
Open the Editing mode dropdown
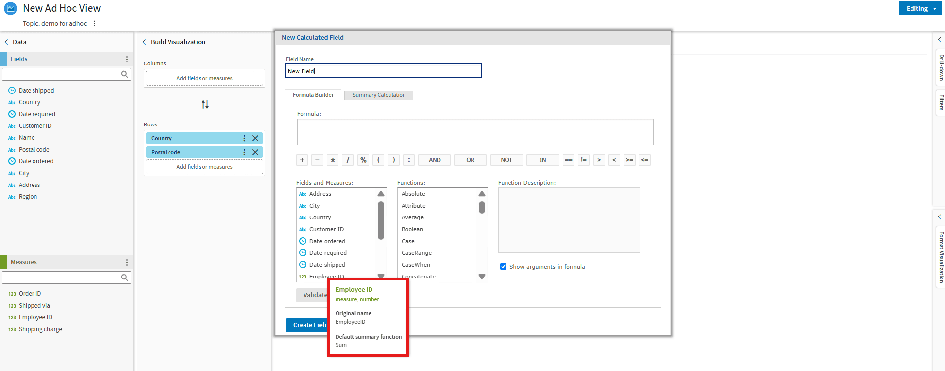tap(920, 8)
